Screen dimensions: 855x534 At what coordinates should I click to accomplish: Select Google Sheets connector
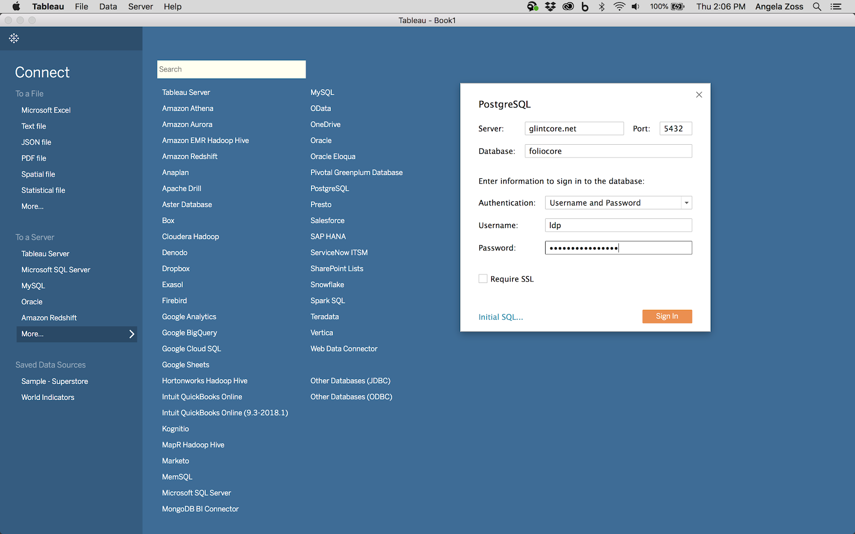[185, 365]
